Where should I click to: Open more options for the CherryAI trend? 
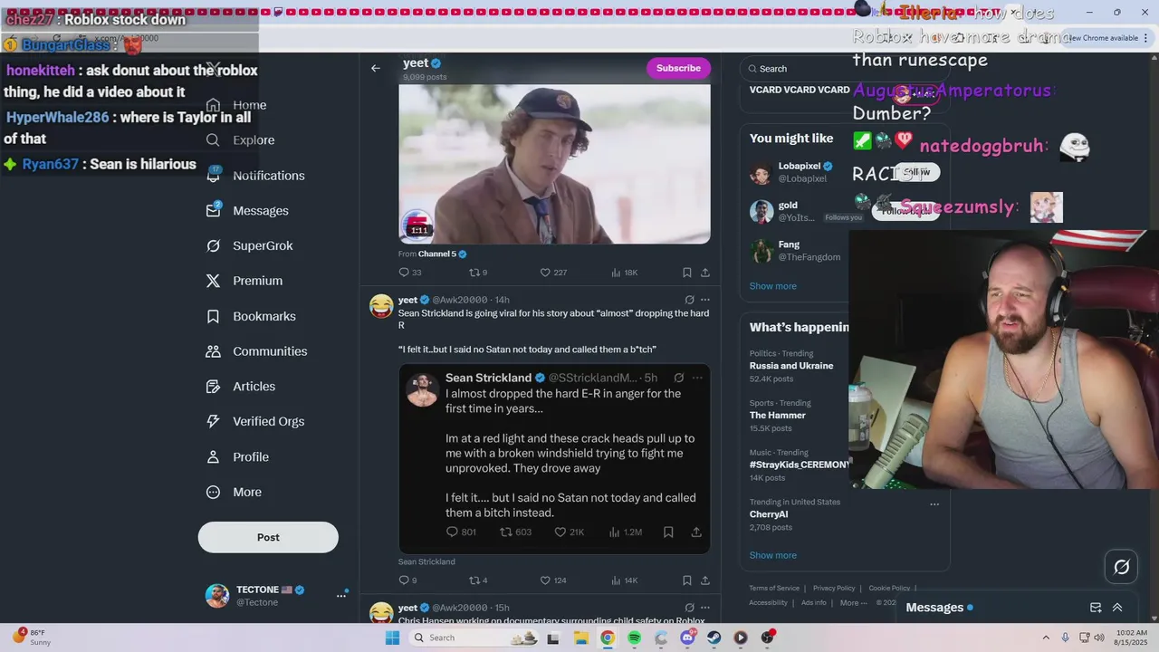coord(934,504)
